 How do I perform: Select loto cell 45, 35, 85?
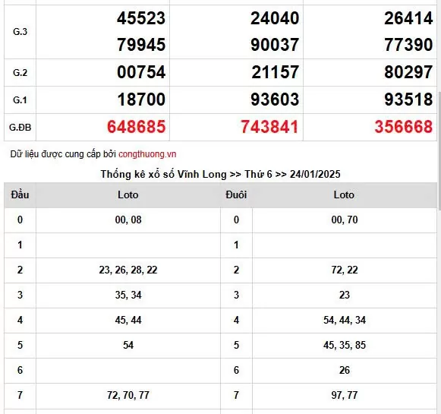[345, 346]
